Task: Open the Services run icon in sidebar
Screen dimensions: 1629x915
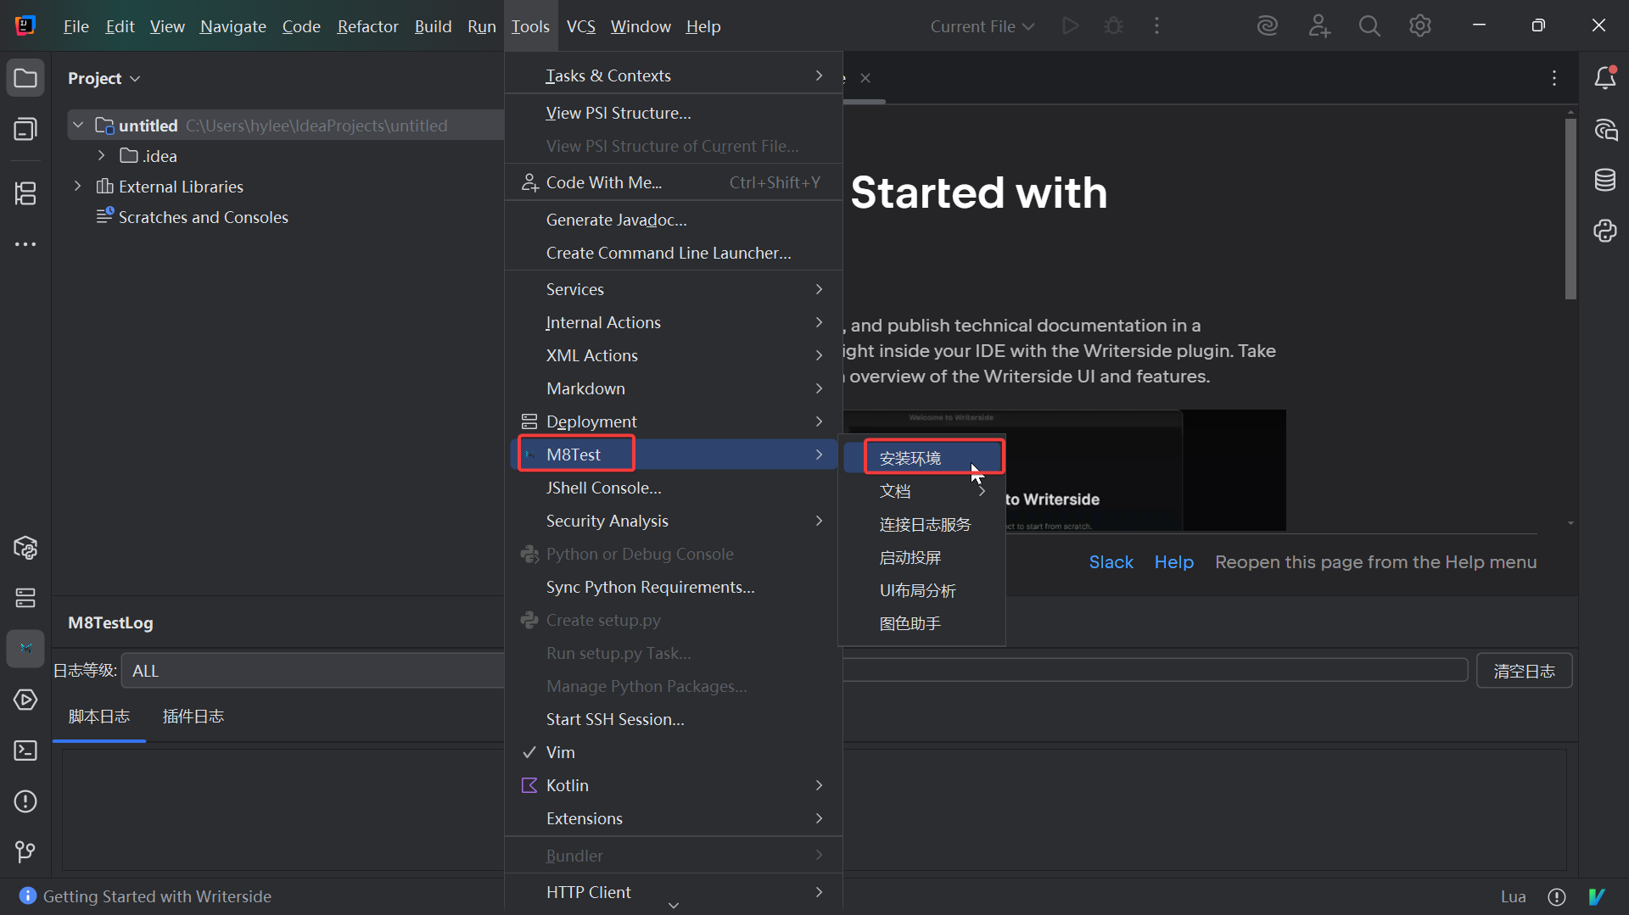Action: (25, 700)
